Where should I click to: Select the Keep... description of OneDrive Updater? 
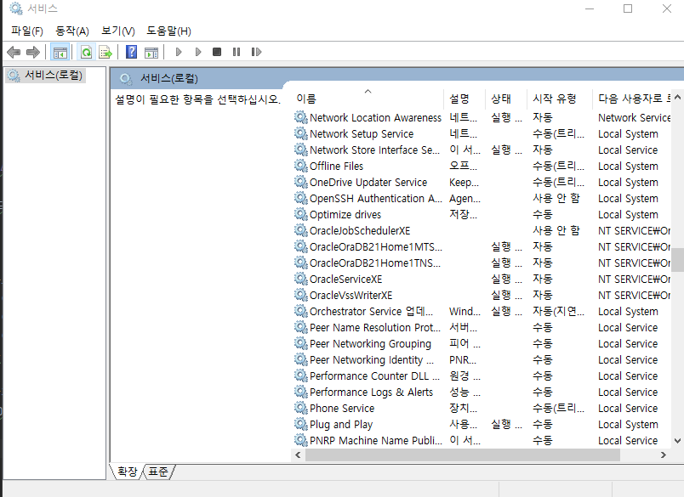[x=464, y=182]
